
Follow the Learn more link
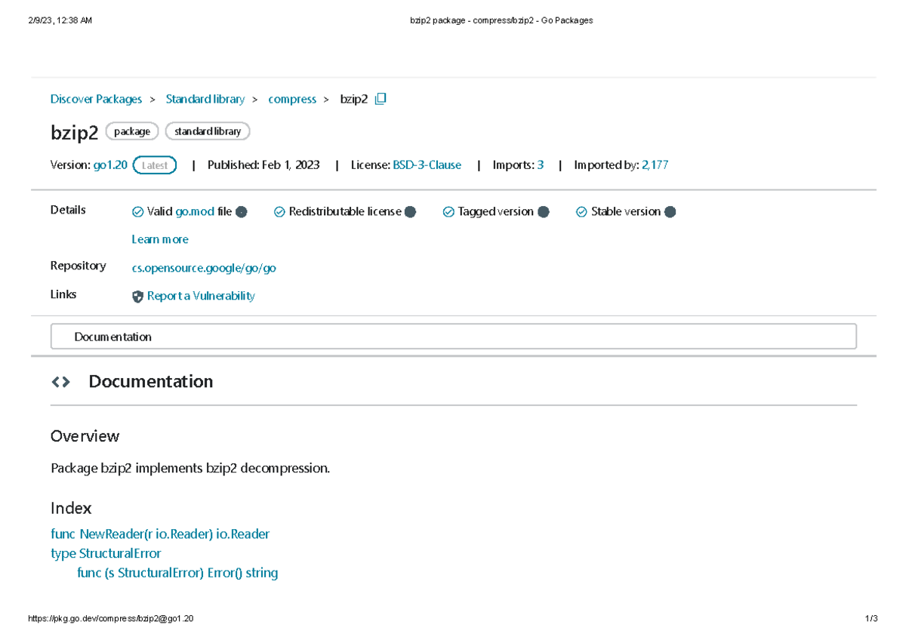tap(159, 238)
